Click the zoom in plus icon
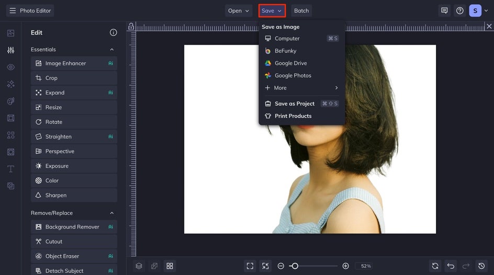 pyautogui.click(x=345, y=266)
